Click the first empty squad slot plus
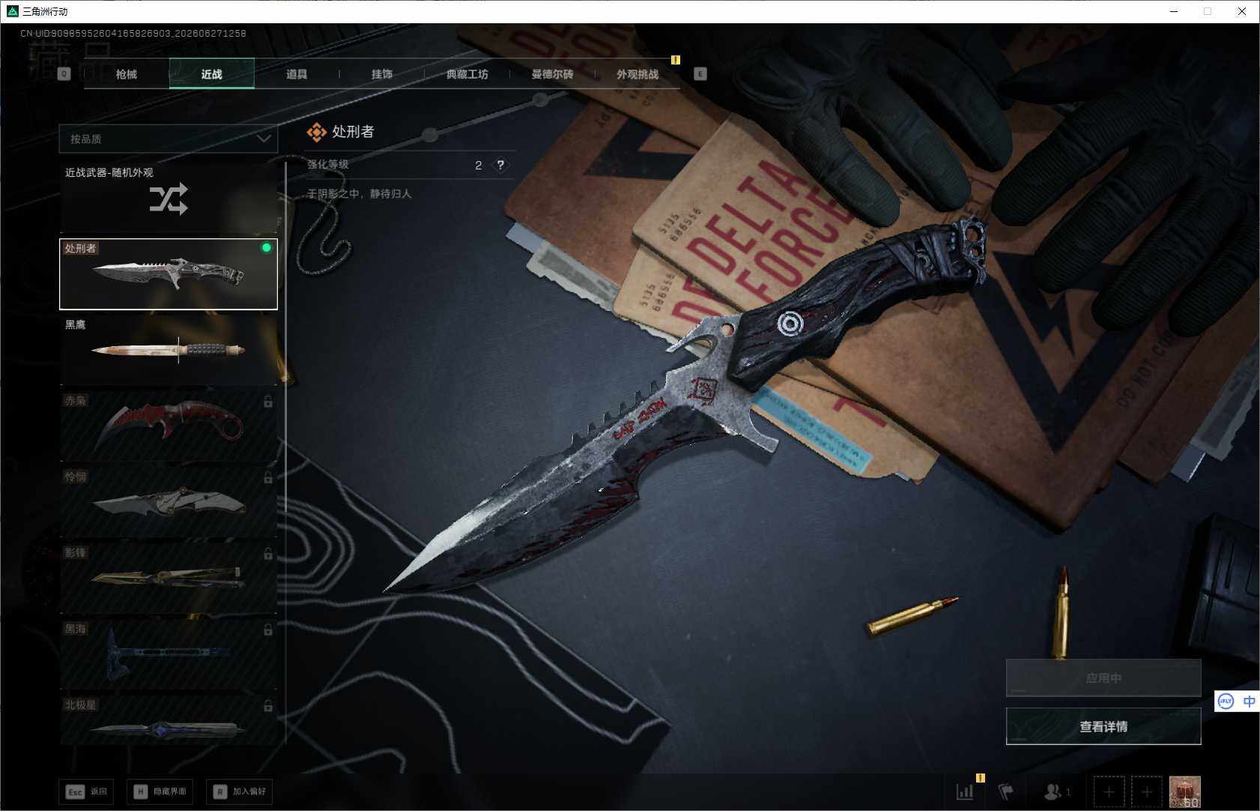Viewport: 1260px width, 811px height. tap(1109, 792)
